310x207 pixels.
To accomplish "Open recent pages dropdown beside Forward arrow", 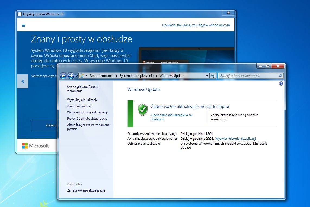I will (76, 76).
